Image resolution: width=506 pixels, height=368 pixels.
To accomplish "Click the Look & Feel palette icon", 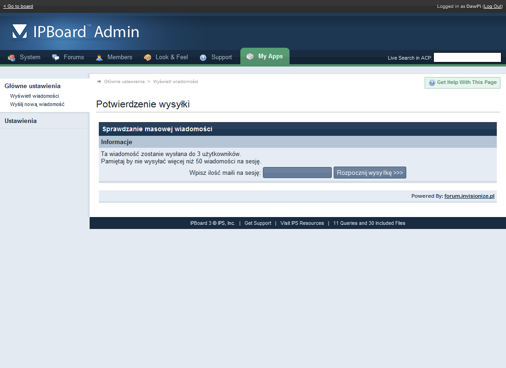I will 148,57.
